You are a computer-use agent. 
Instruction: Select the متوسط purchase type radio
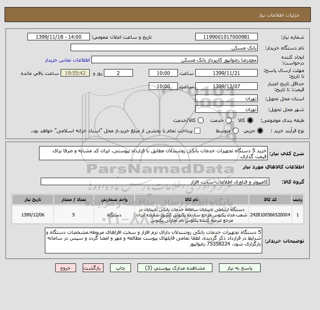(236, 131)
